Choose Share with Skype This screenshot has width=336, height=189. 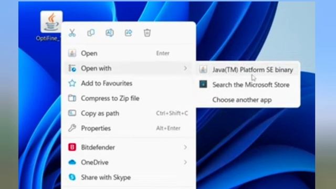click(128, 177)
